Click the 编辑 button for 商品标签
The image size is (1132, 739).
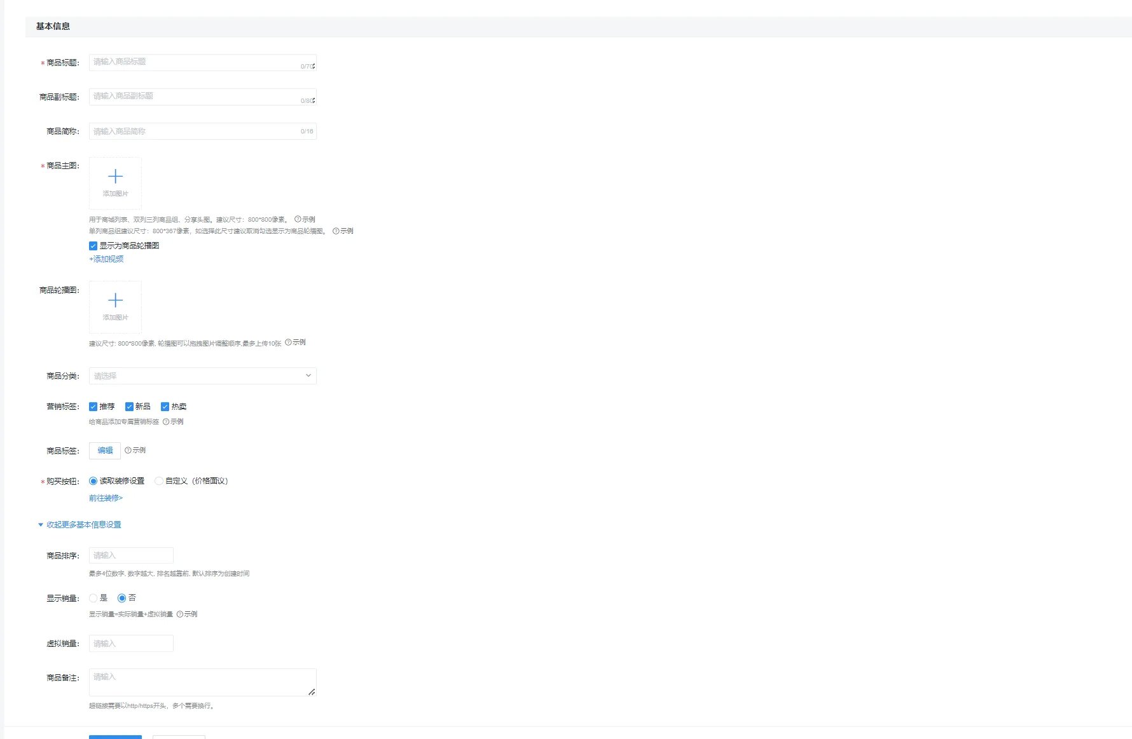click(x=105, y=451)
